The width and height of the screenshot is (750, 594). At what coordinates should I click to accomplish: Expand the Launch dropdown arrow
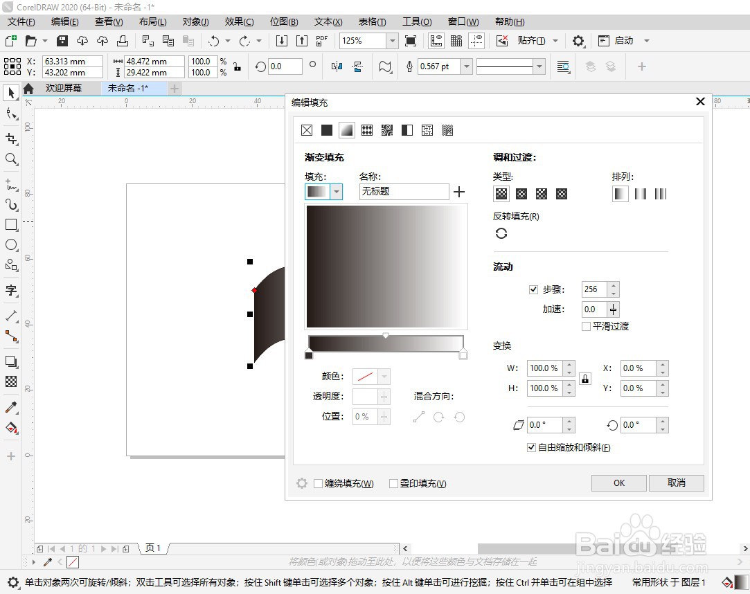pos(647,41)
